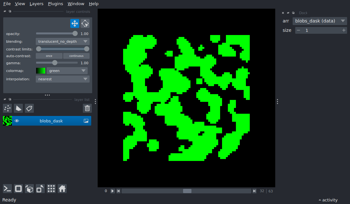The width and height of the screenshot is (350, 204).
Task: Open the interpolation dropdown set to nearest
Action: [63, 79]
